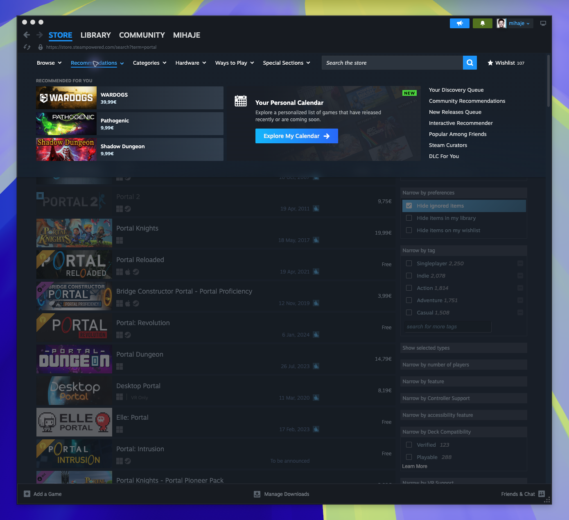Click the Personal Calendar icon
The width and height of the screenshot is (569, 520).
[241, 101]
